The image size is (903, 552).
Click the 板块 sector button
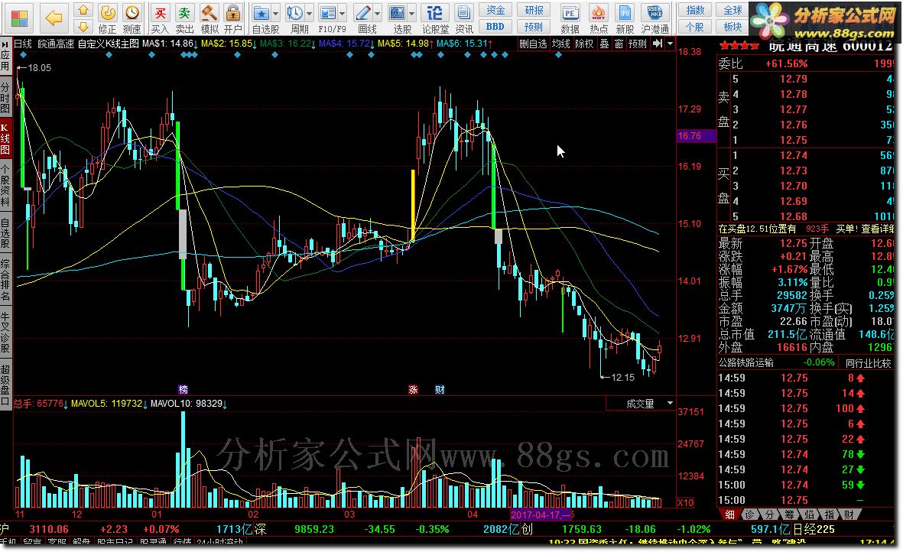(x=732, y=27)
